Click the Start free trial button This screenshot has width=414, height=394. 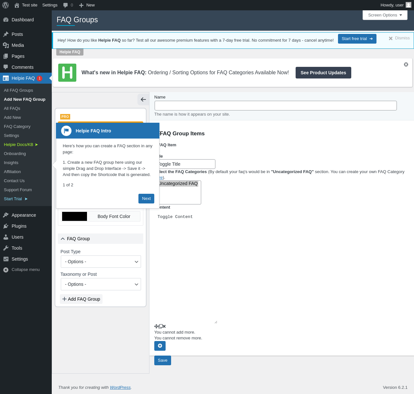pos(357,39)
